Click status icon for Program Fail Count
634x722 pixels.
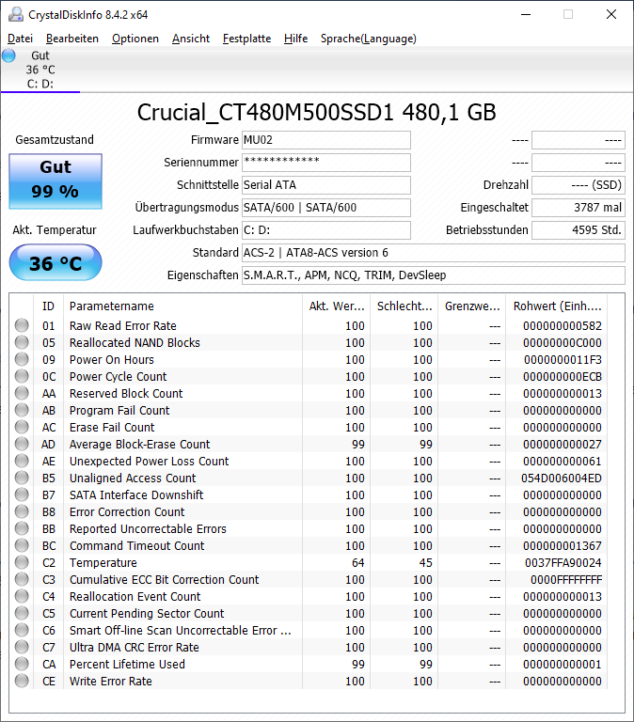tap(22, 410)
